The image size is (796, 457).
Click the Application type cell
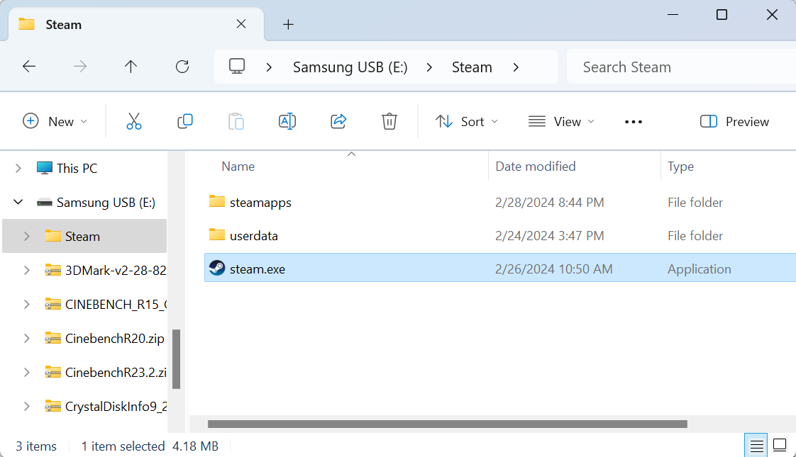coord(699,269)
